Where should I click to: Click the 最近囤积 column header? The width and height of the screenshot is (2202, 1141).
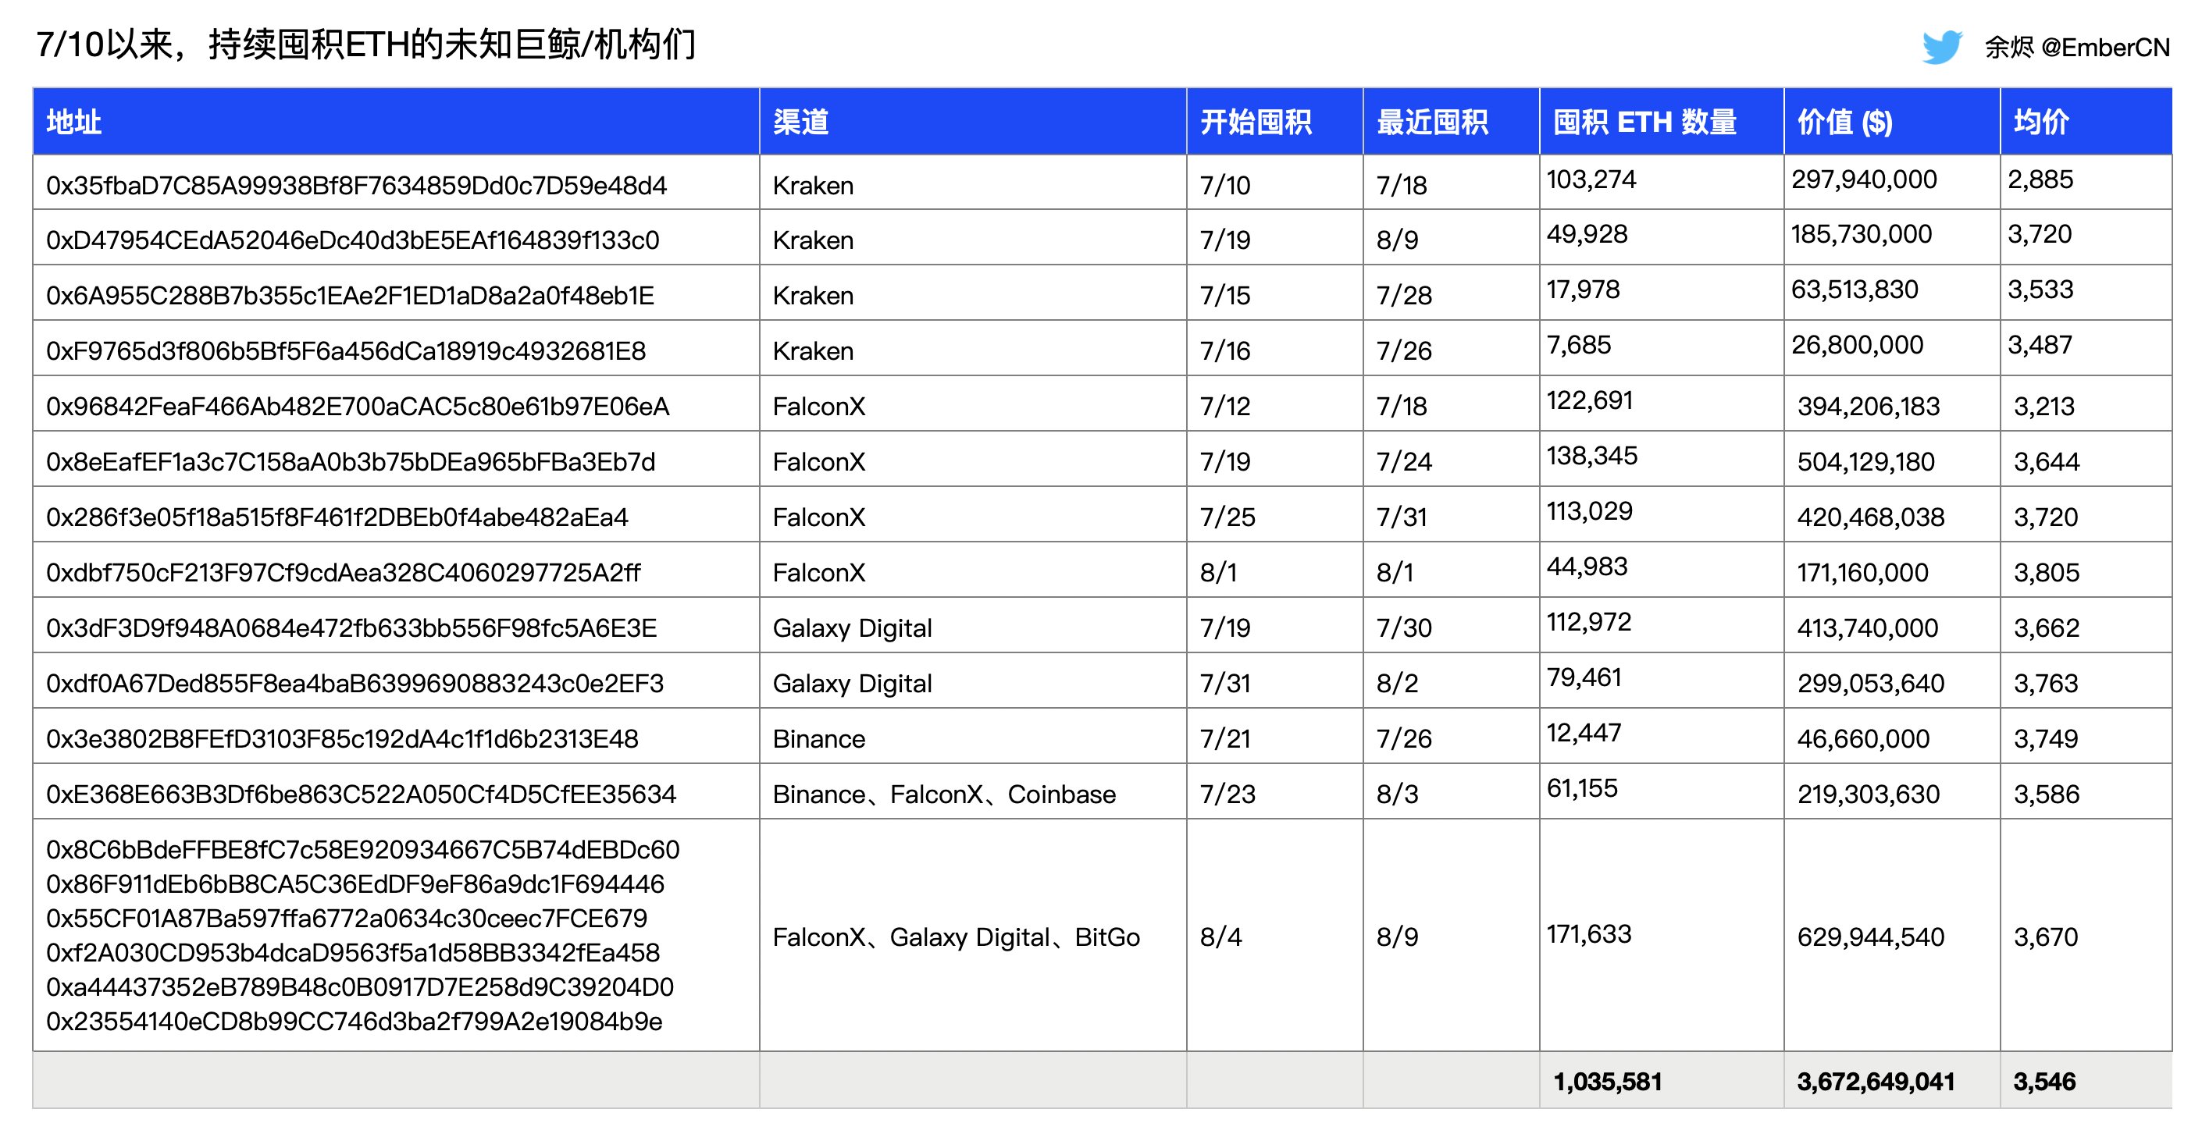click(1432, 122)
